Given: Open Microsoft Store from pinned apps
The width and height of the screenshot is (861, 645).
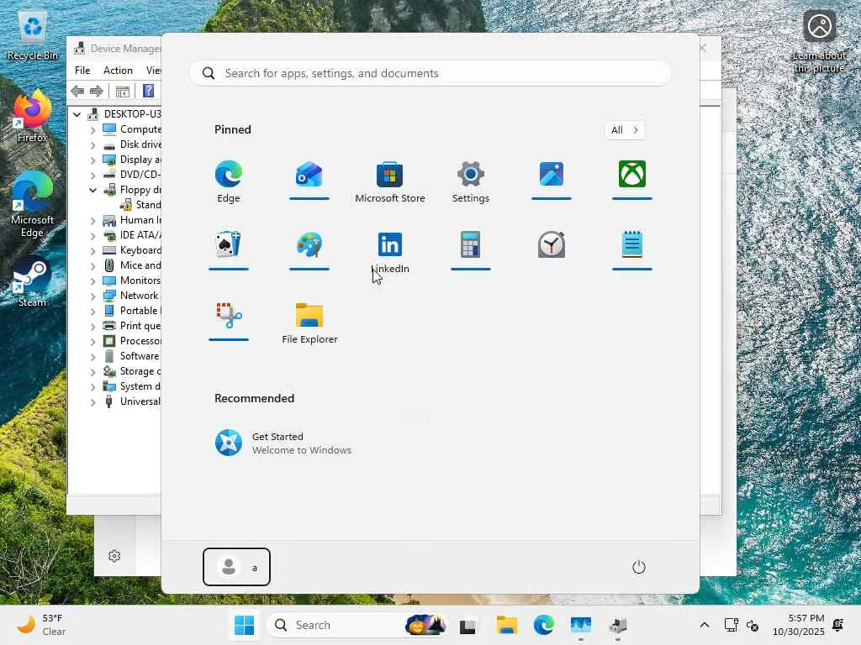Looking at the screenshot, I should (390, 181).
